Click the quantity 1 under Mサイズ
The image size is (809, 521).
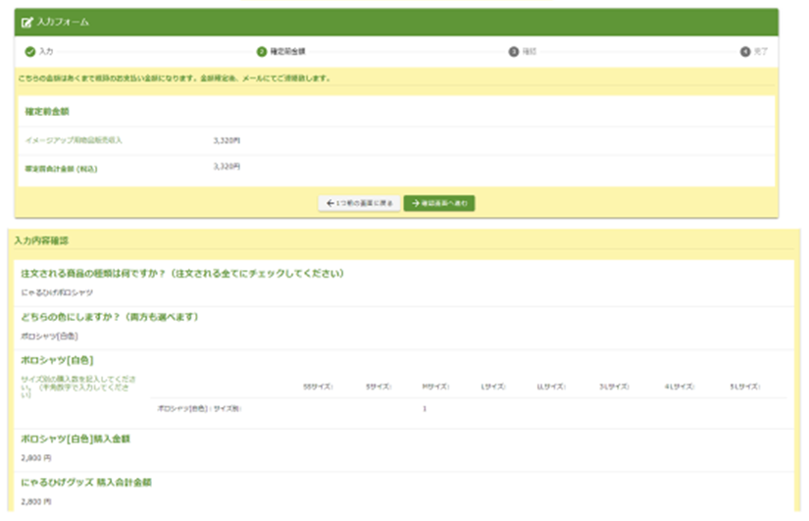[x=425, y=409]
